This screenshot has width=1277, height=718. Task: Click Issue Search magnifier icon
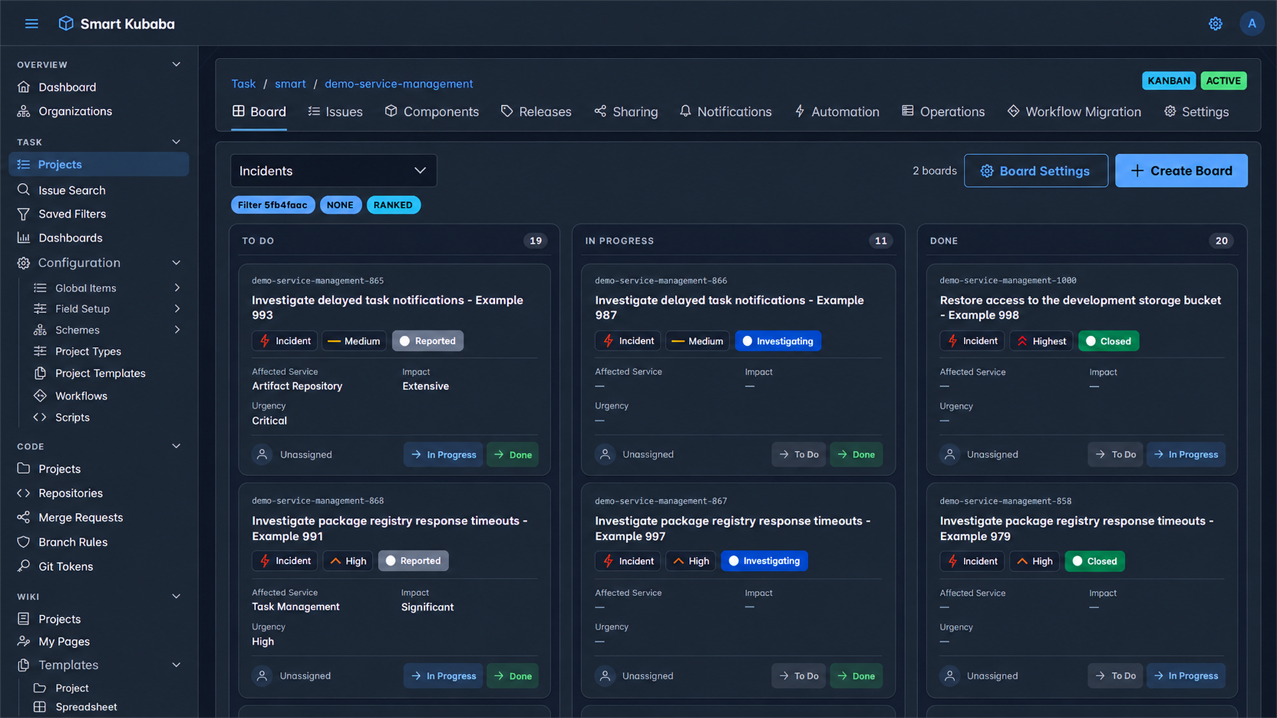(24, 190)
